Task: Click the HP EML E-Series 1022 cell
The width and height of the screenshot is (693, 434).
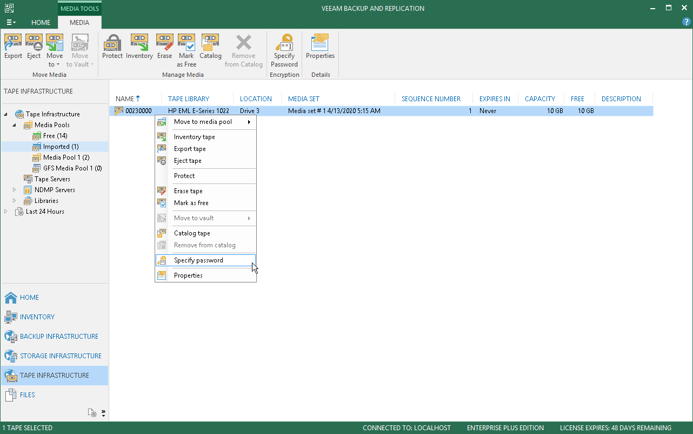Action: 198,111
